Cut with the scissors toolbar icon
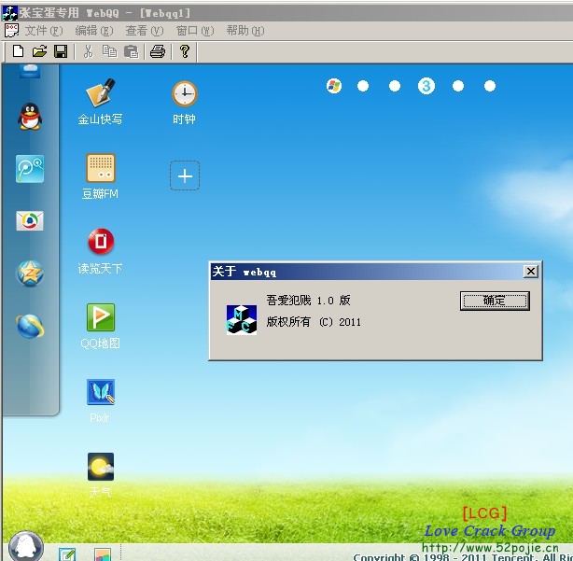This screenshot has width=573, height=561. pyautogui.click(x=88, y=51)
